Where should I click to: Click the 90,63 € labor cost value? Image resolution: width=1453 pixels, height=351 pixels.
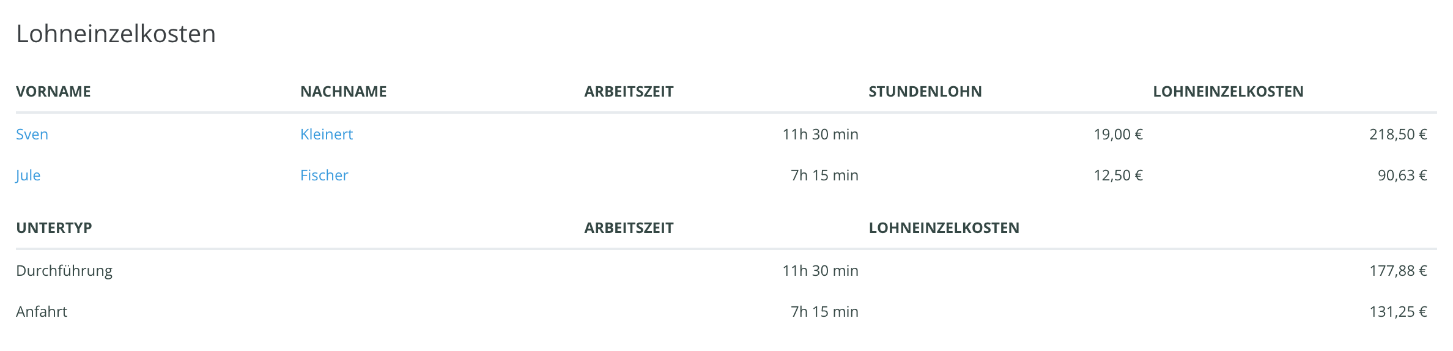coord(1402,175)
